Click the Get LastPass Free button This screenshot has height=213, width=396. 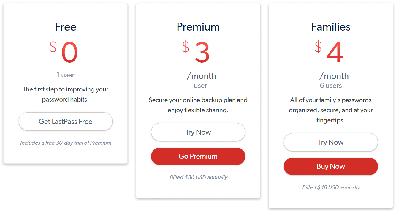66,121
